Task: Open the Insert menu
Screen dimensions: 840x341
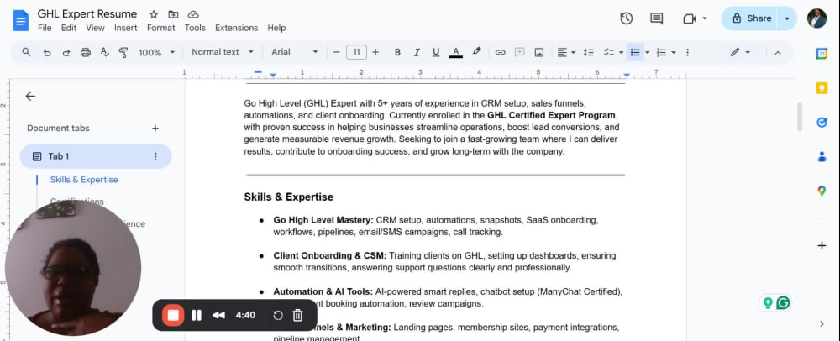Action: pyautogui.click(x=126, y=28)
